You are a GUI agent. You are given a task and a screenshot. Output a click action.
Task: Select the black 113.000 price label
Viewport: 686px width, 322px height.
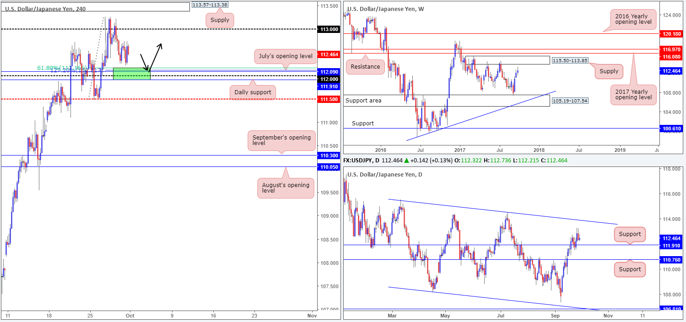click(x=328, y=29)
